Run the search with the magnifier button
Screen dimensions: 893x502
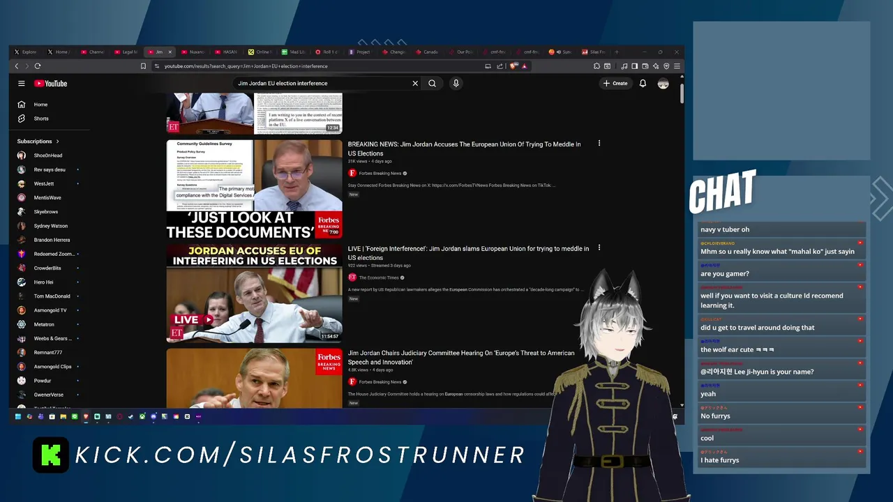433,84
